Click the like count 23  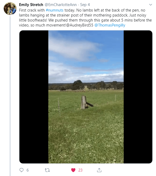tap(80, 170)
